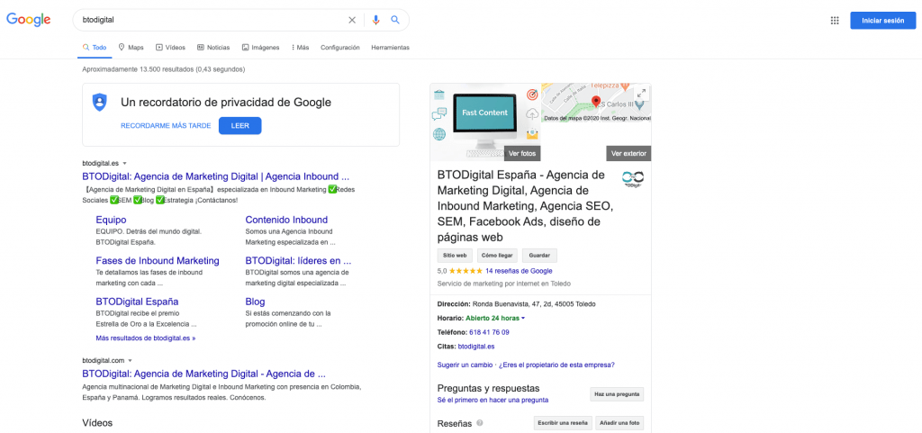Click BTODigital logo in knowledge panel
This screenshot has width=922, height=433.
633,178
